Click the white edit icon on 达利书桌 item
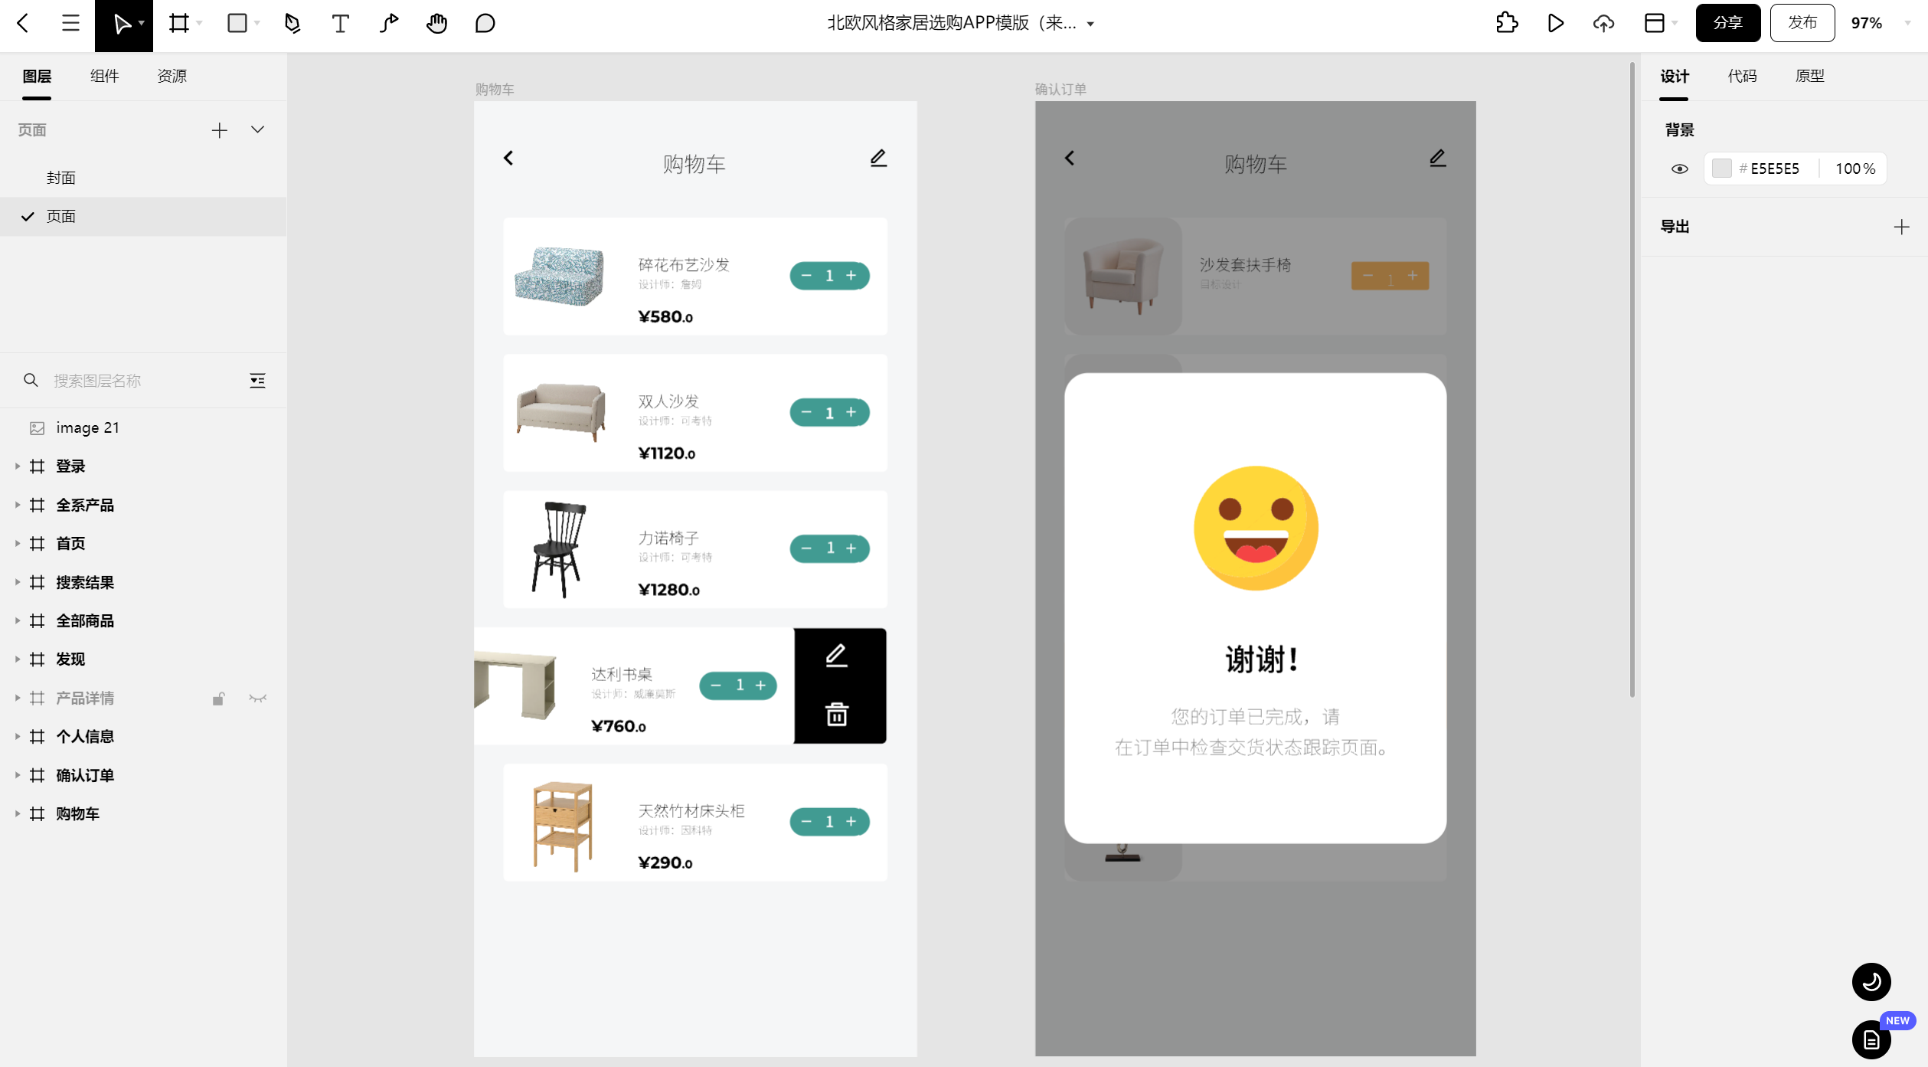The image size is (1928, 1067). coord(836,656)
